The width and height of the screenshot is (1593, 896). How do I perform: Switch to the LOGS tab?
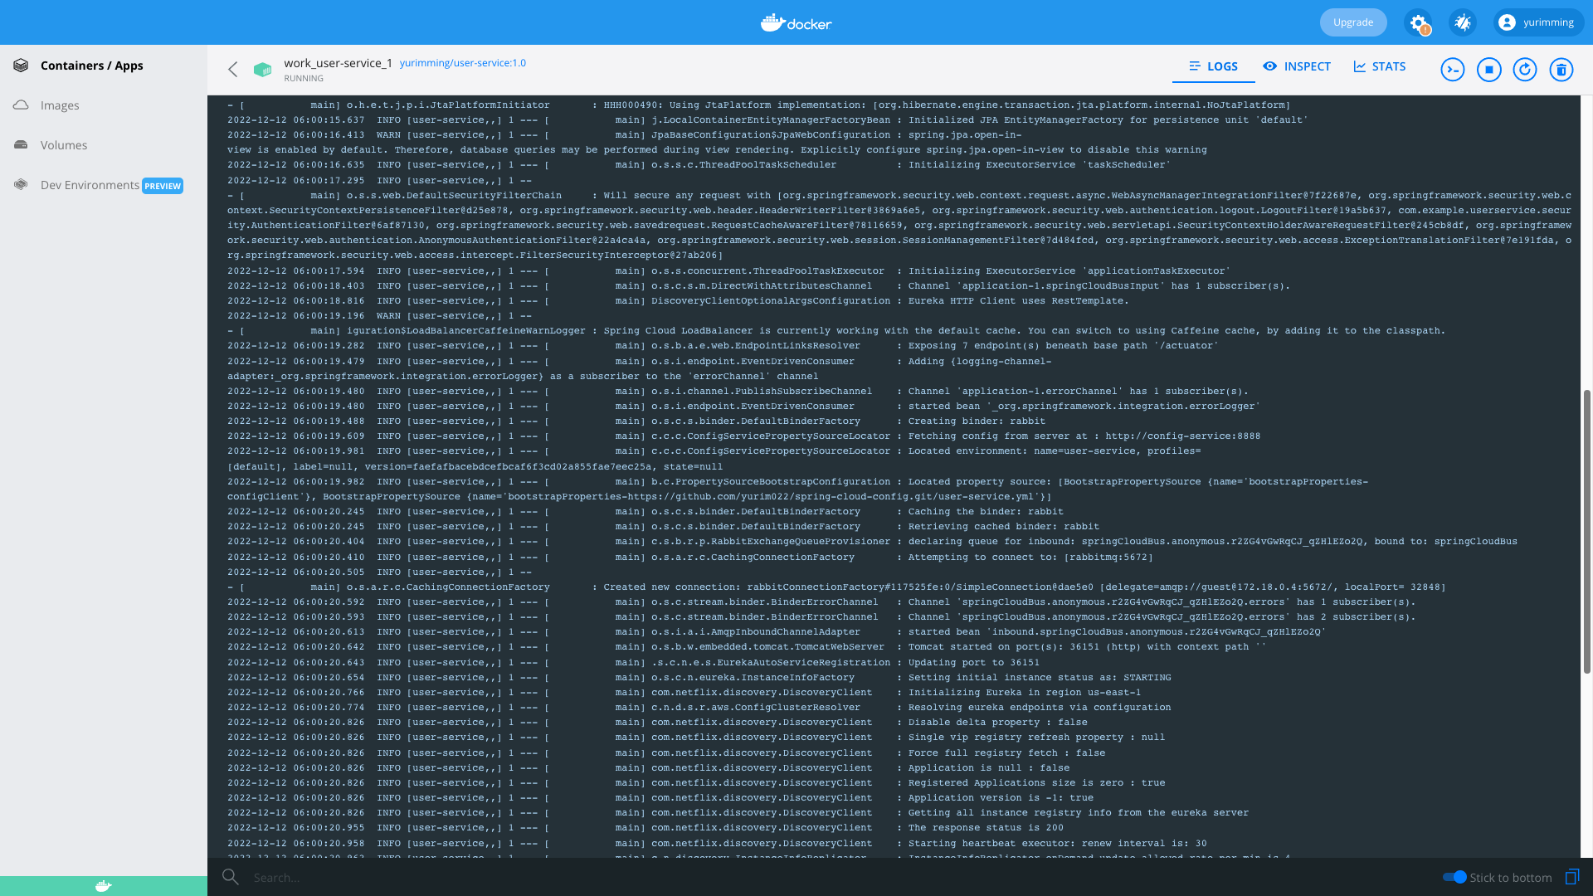1213,66
